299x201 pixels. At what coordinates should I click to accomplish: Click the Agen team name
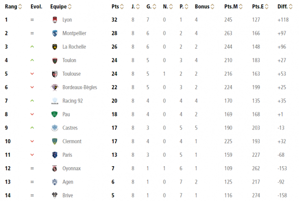[68, 182]
